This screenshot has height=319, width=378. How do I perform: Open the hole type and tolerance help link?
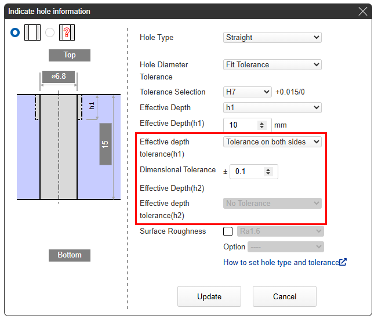click(x=281, y=262)
